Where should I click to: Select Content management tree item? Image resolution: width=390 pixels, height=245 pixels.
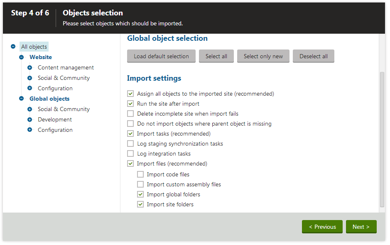66,67
